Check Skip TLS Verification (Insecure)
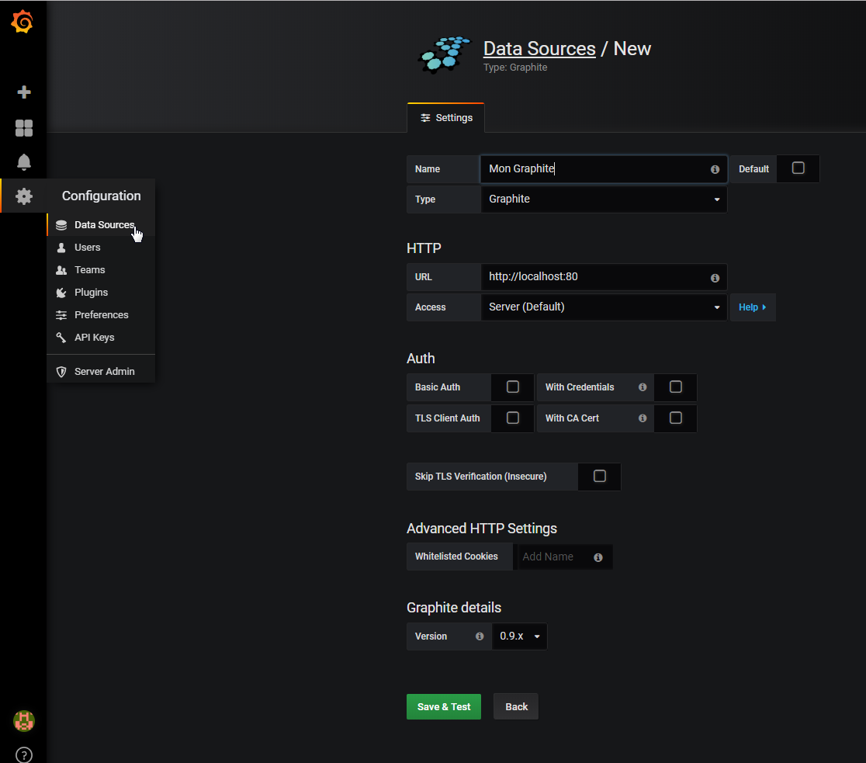866x763 pixels. tap(599, 477)
